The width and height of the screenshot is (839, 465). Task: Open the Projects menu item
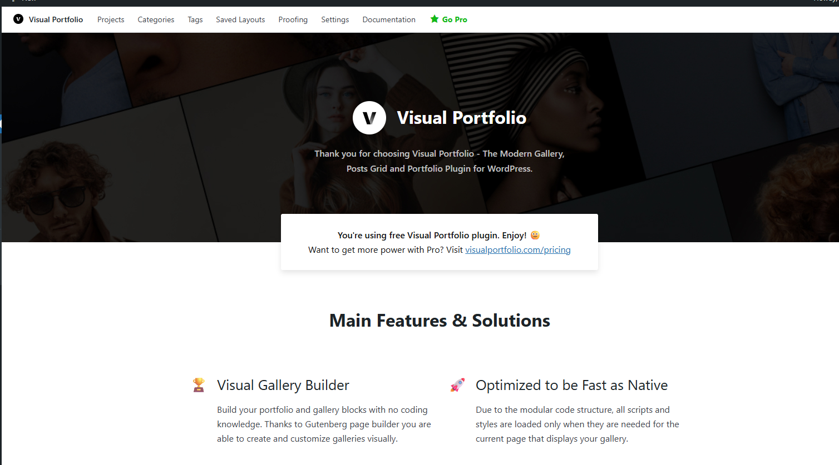[111, 19]
